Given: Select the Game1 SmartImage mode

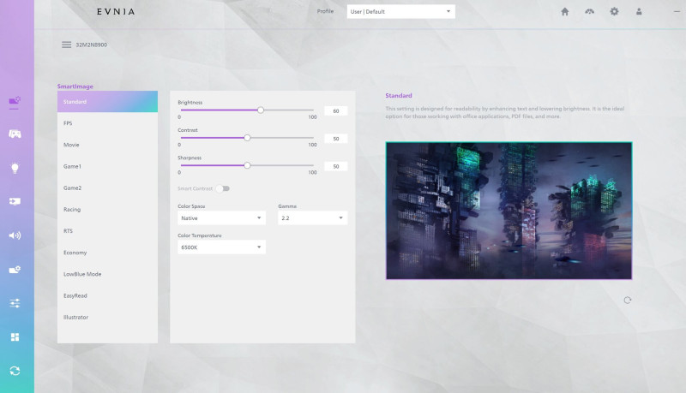Looking at the screenshot, I should (x=107, y=166).
